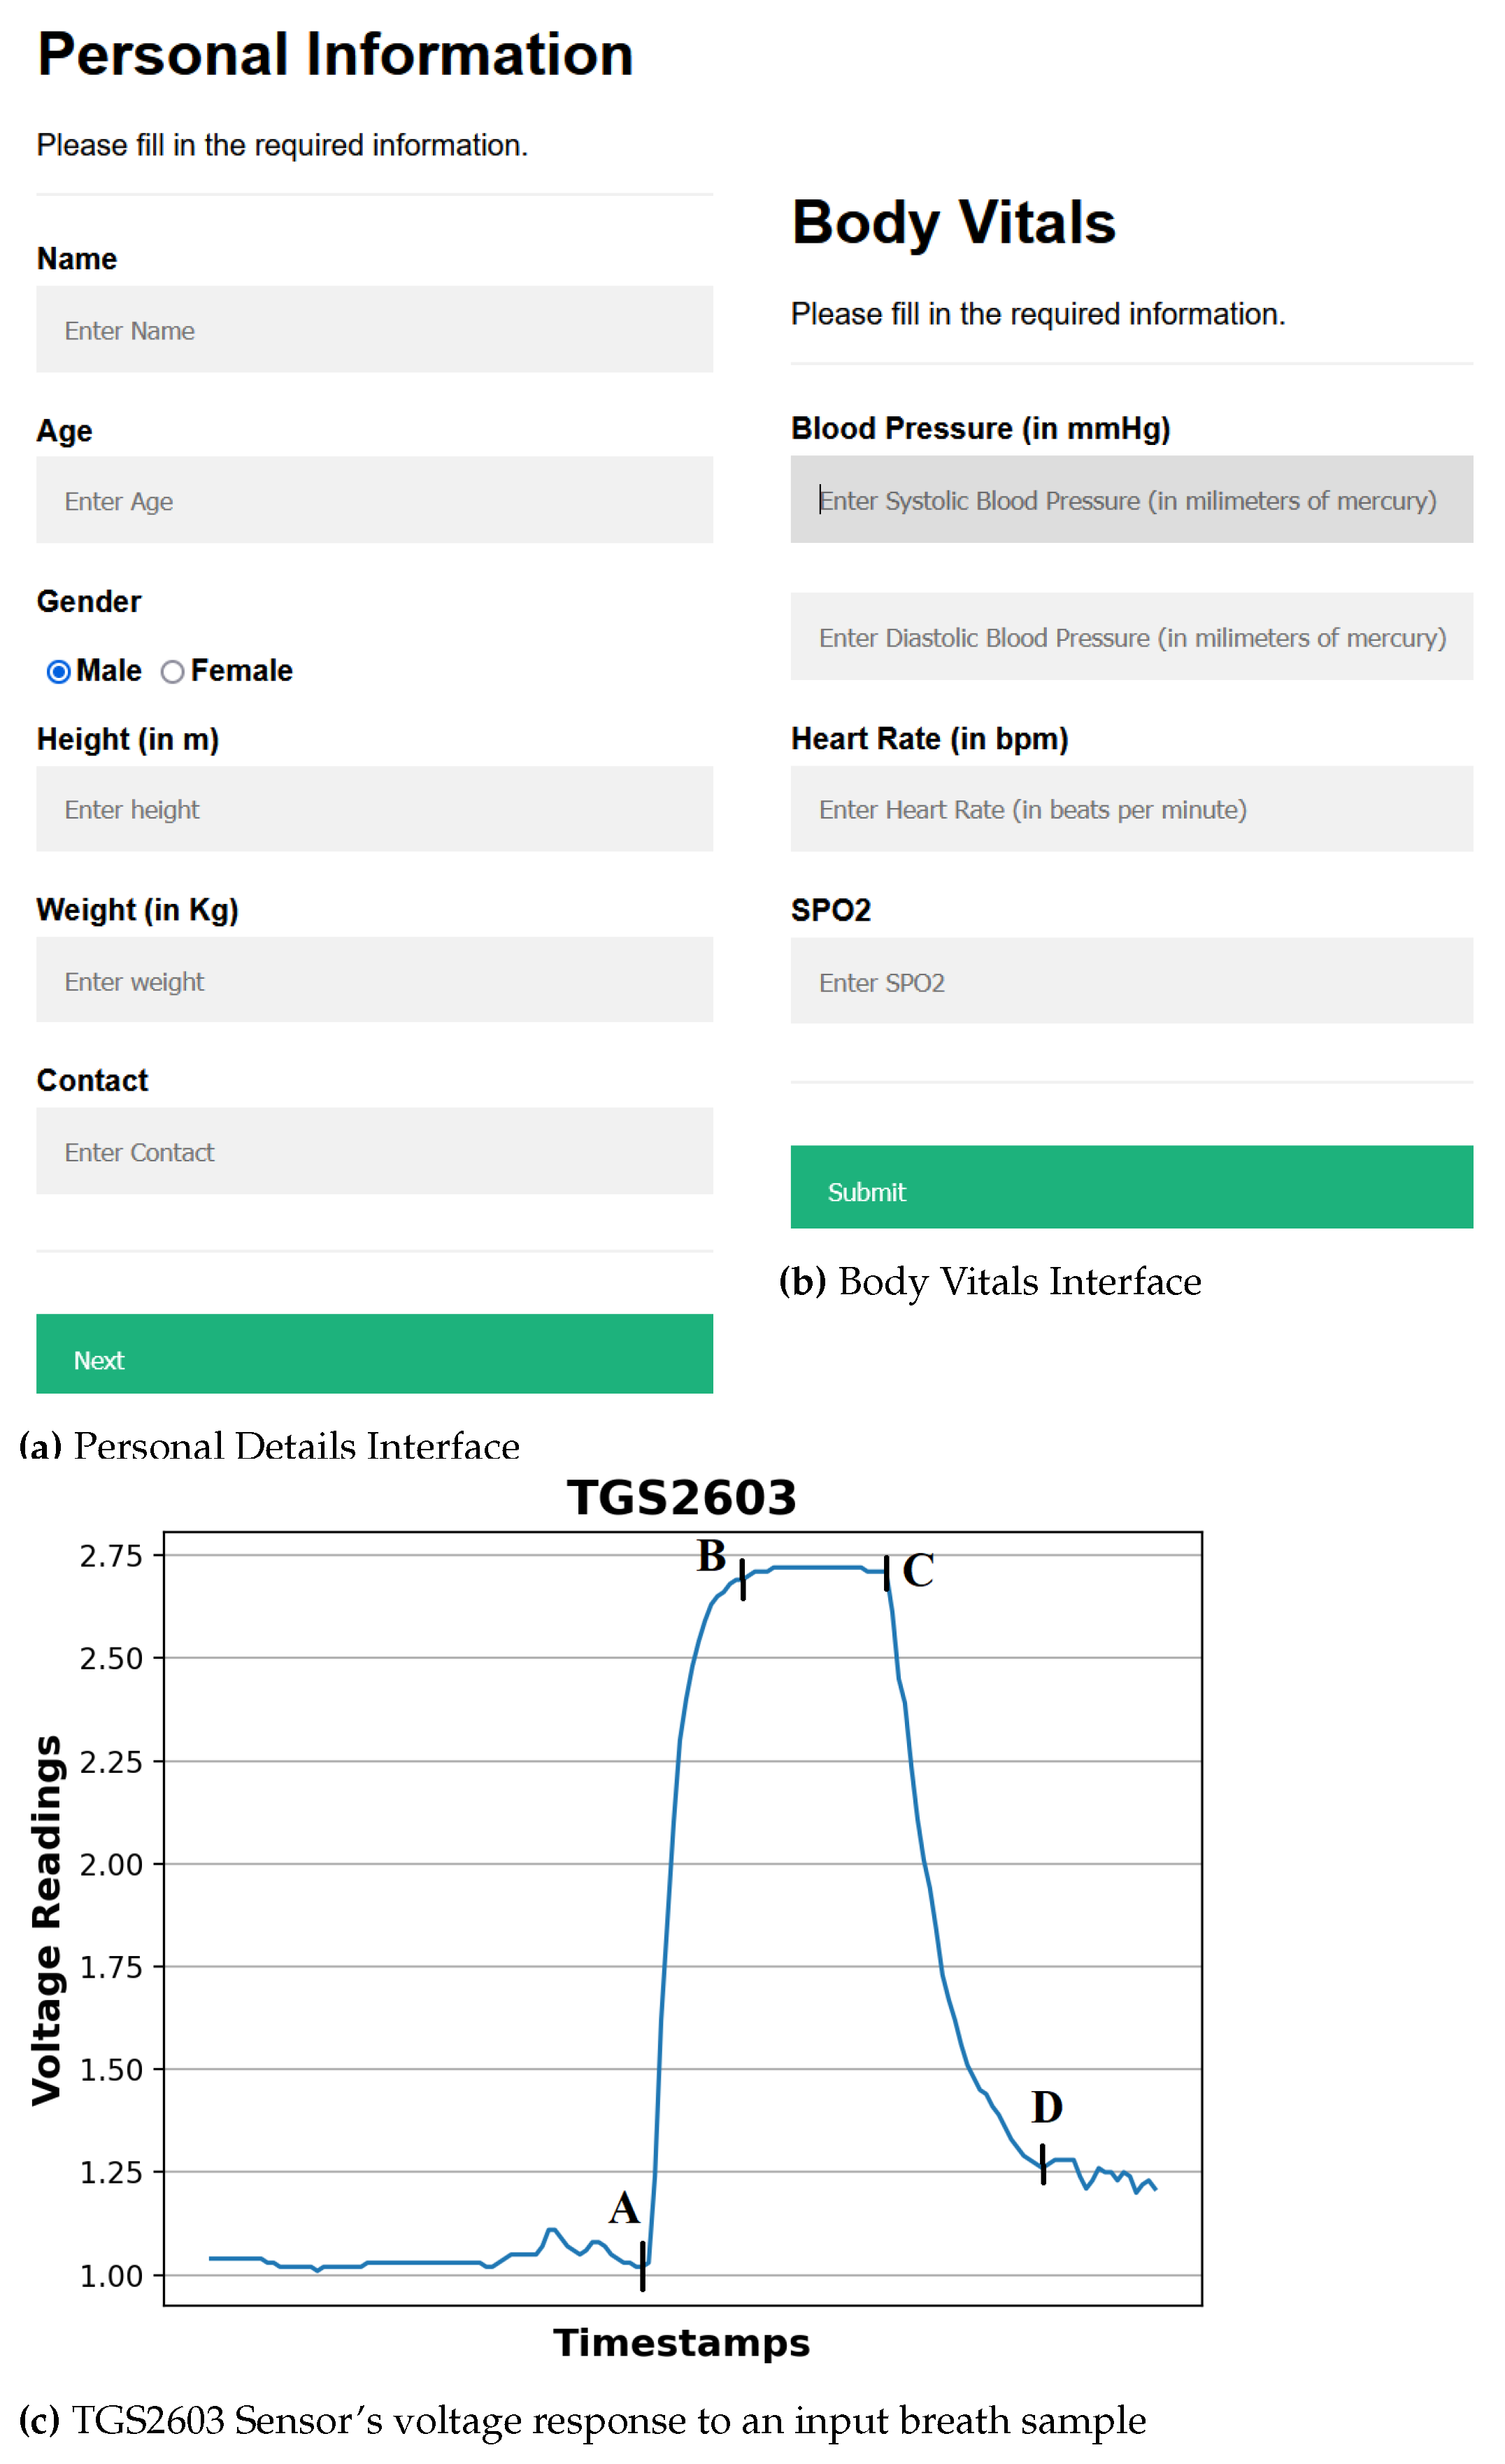The width and height of the screenshot is (1505, 2464).
Task: Click the marker labeled B on the chart
Action: tap(743, 1578)
